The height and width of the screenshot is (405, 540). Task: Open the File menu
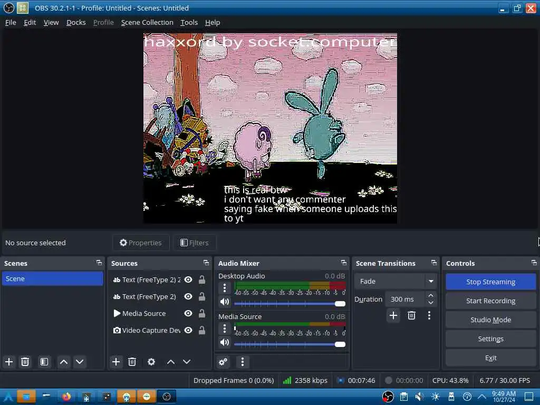point(11,22)
